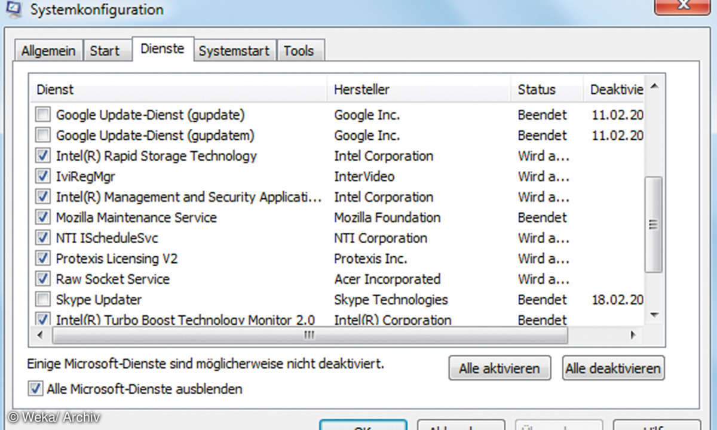This screenshot has height=430, width=717.
Task: Open the Systemstart tab
Action: [x=234, y=51]
